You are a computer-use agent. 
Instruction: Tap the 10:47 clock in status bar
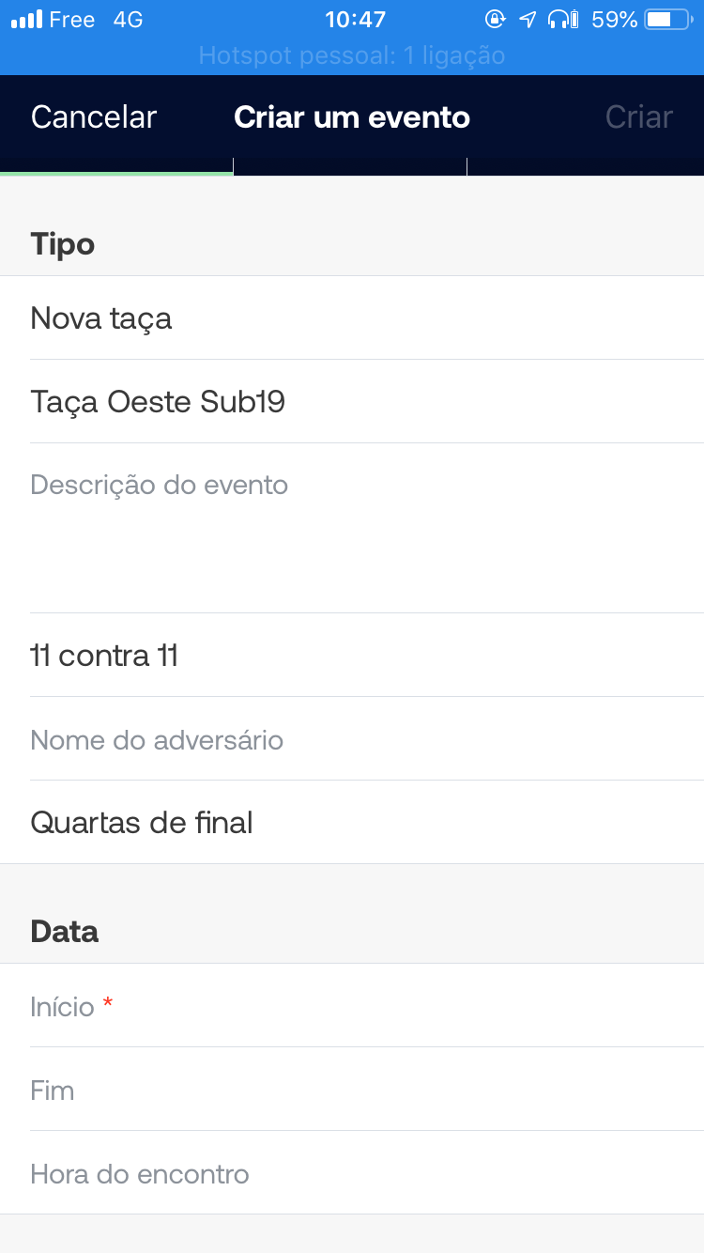click(355, 20)
